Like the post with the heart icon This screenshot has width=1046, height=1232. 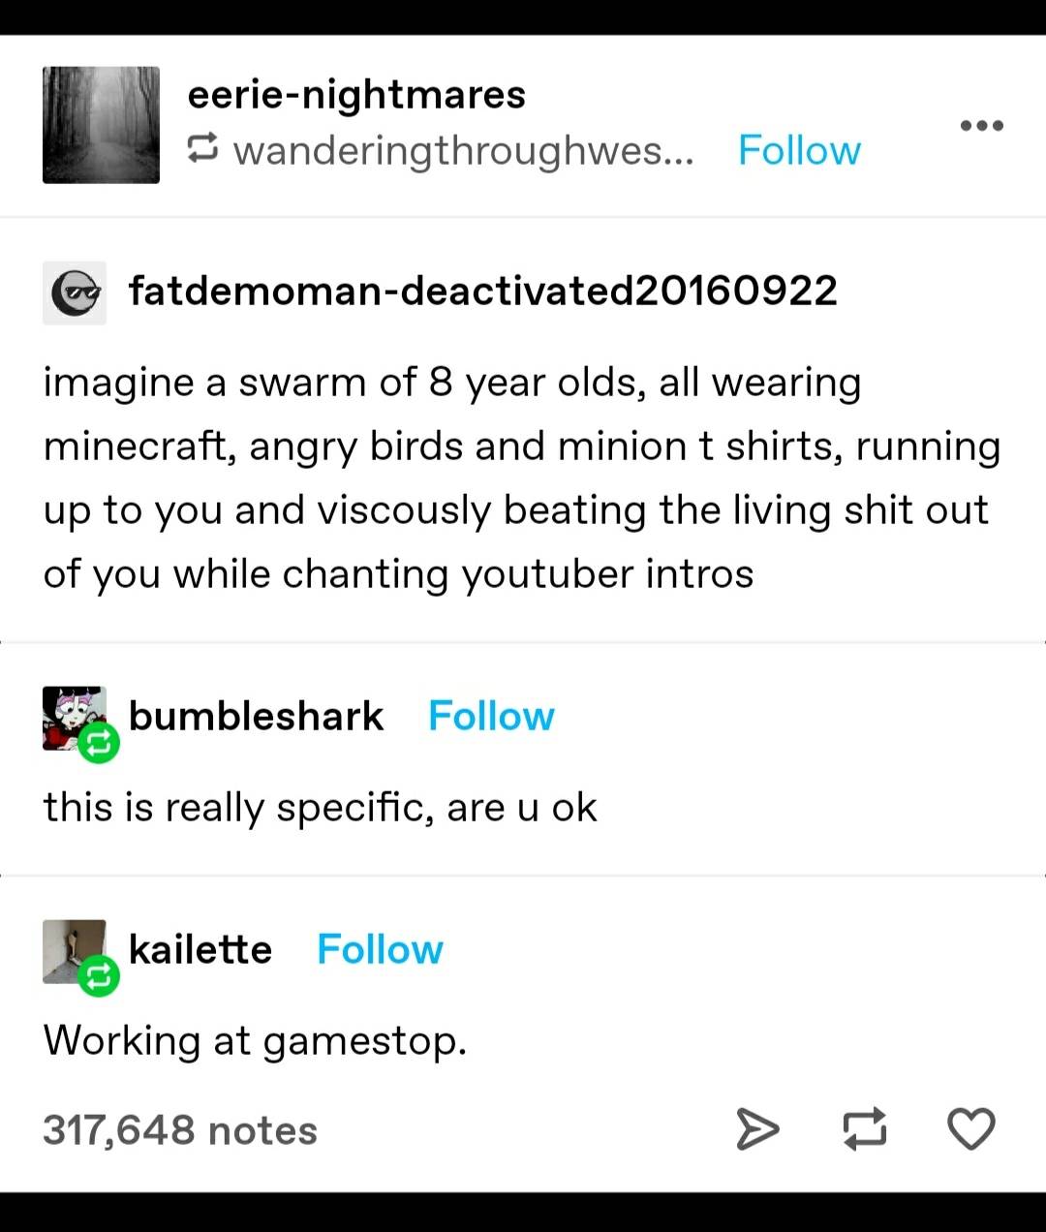point(970,1129)
